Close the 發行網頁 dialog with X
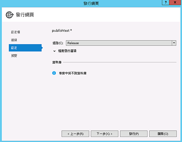The height and width of the screenshot is (142, 182). (x=175, y=2)
